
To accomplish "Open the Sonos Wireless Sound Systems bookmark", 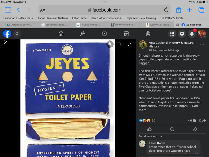I will [53, 18].
